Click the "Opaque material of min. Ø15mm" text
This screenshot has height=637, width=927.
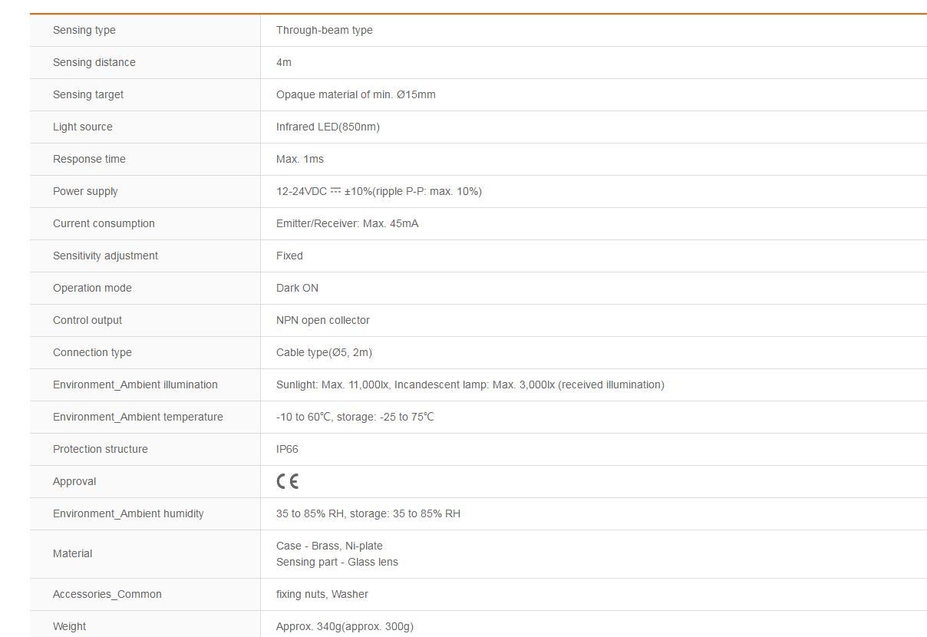coord(355,94)
